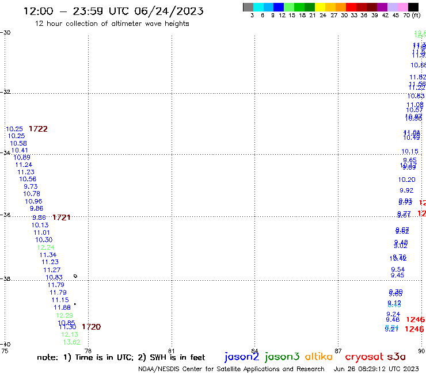The image size is (426, 374).
Task: Click the cyan swatch in the color bar
Action: coord(258,7)
